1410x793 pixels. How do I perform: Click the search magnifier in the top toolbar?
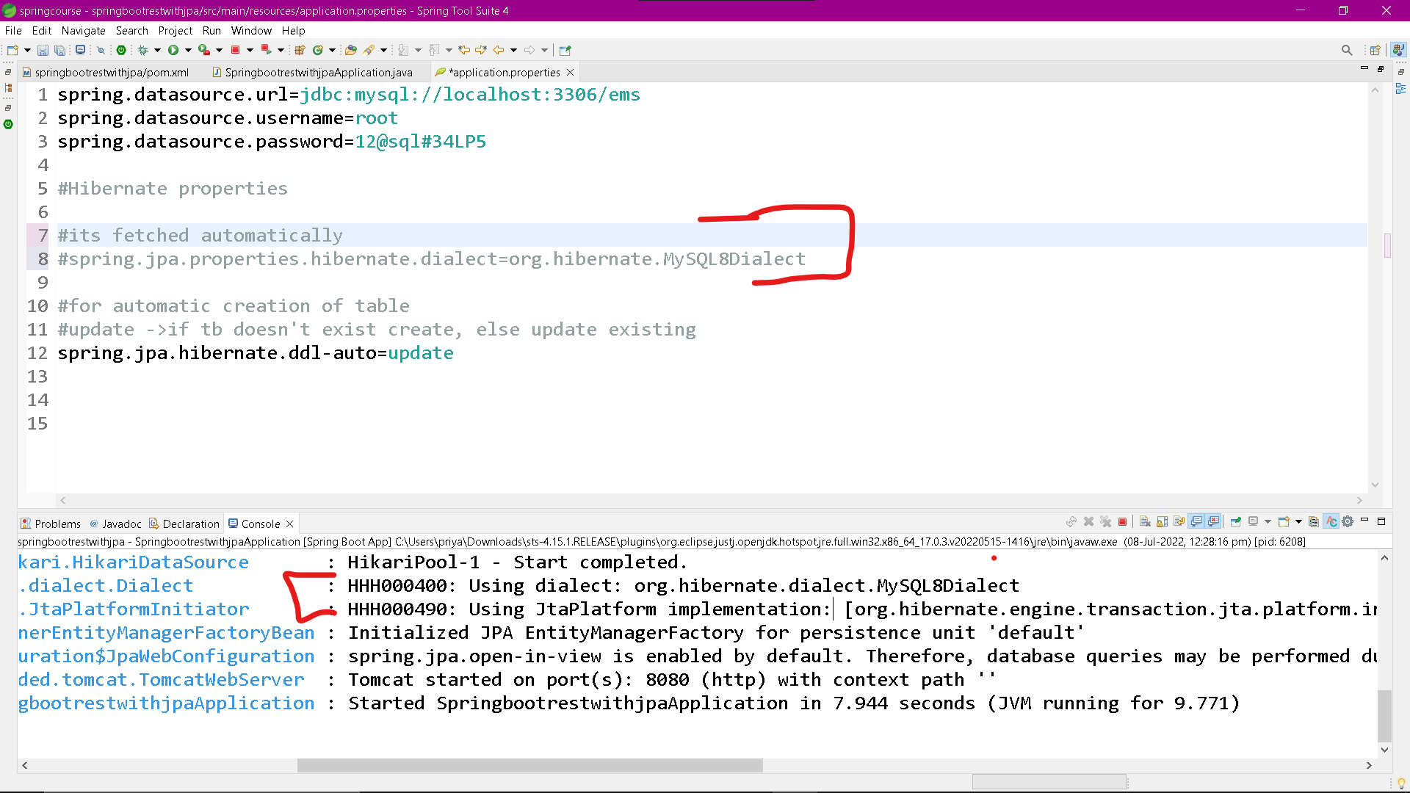coord(1346,50)
